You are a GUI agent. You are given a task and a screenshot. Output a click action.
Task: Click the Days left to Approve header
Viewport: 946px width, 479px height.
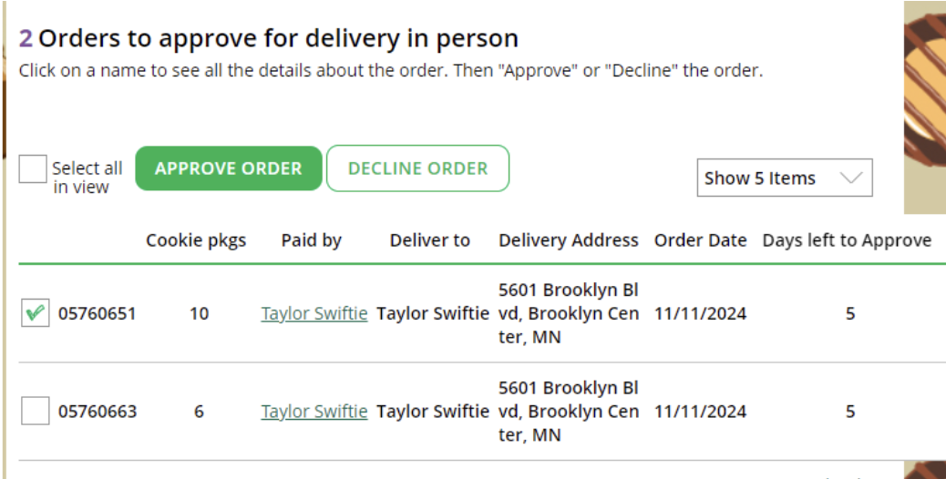point(847,240)
